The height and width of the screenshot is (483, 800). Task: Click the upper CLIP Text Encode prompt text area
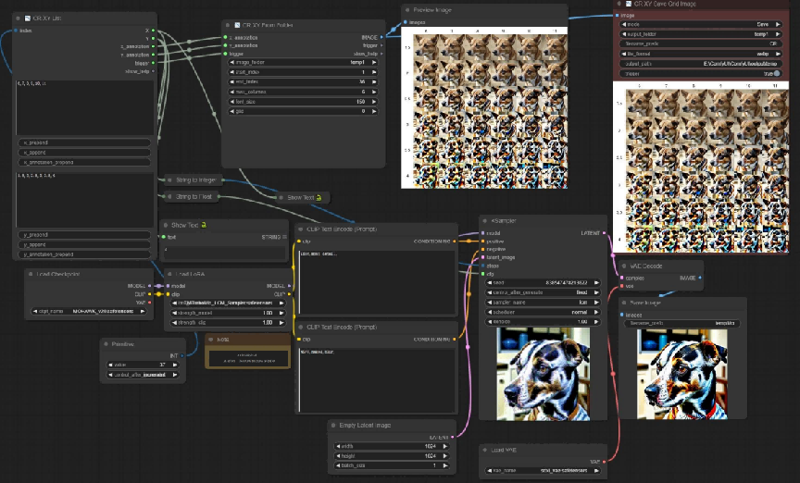point(377,281)
